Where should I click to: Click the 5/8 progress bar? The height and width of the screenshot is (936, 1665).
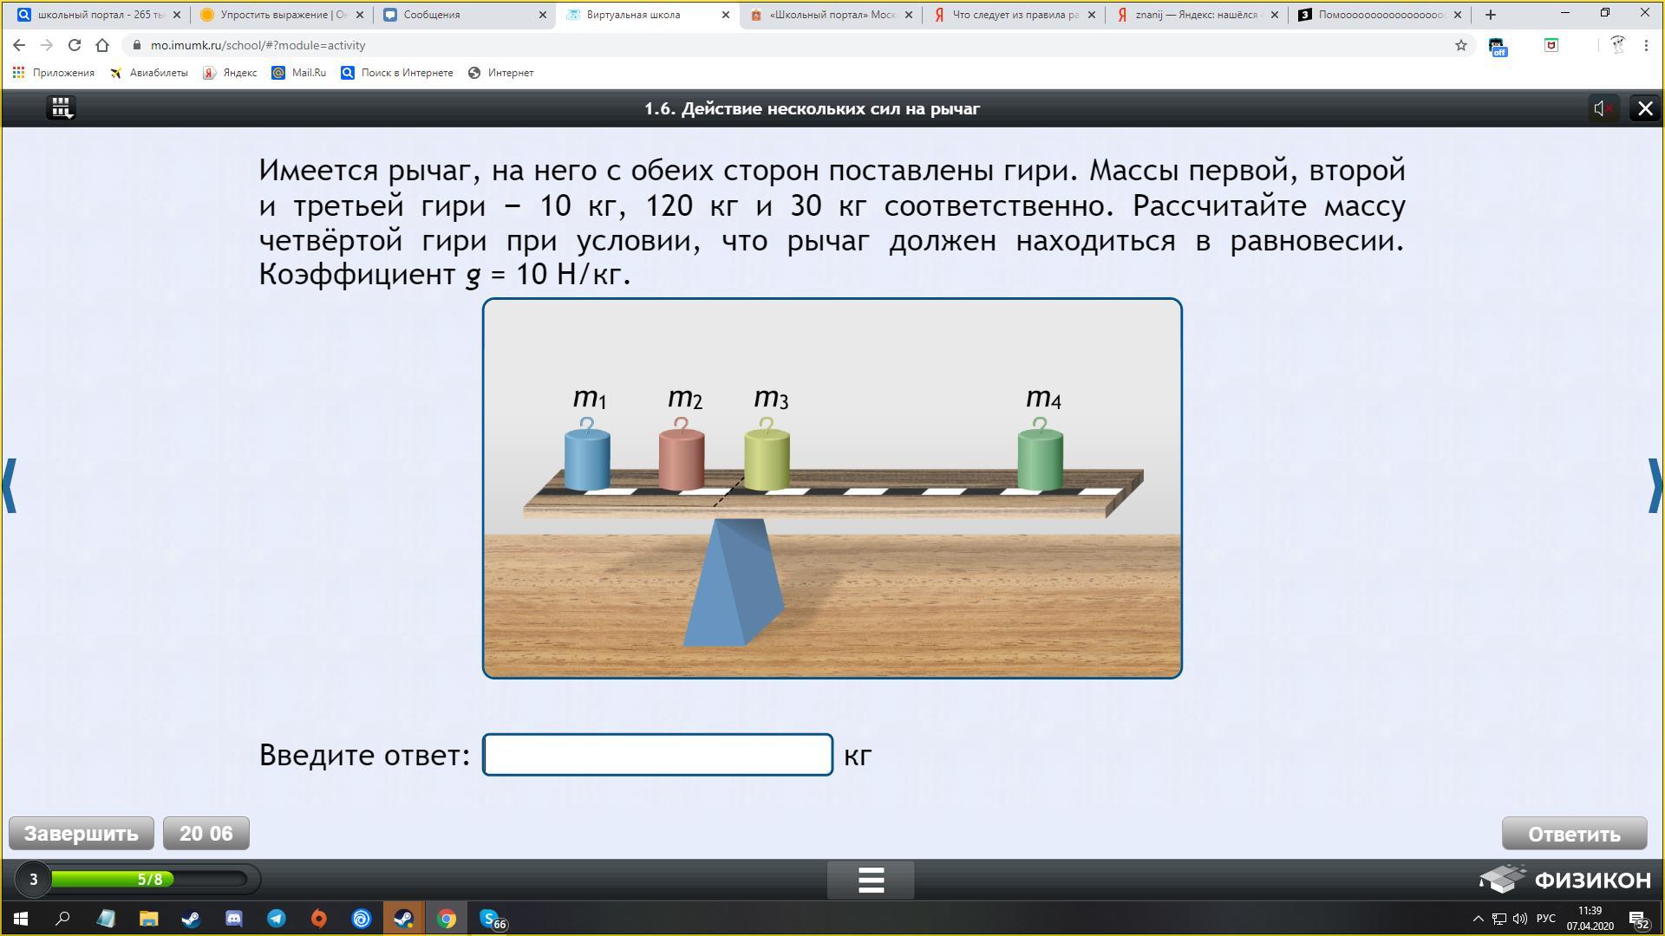click(149, 880)
